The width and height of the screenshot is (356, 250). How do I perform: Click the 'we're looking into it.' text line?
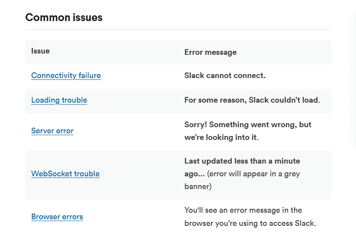coord(221,137)
